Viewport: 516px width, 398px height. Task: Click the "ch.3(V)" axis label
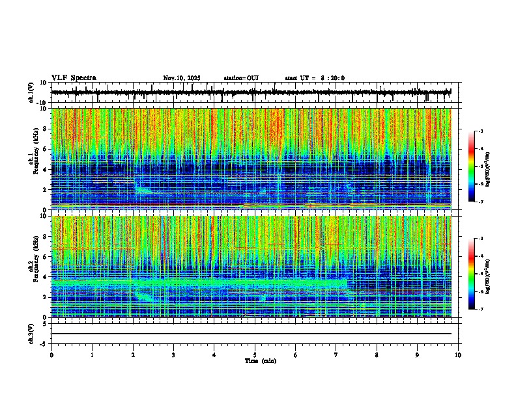pyautogui.click(x=31, y=334)
